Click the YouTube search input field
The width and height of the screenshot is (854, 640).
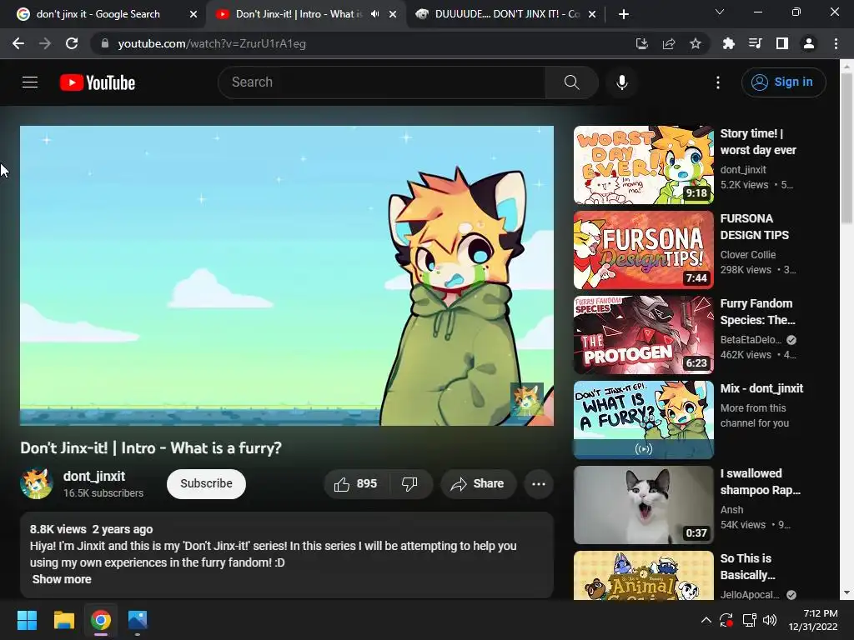coord(381,82)
